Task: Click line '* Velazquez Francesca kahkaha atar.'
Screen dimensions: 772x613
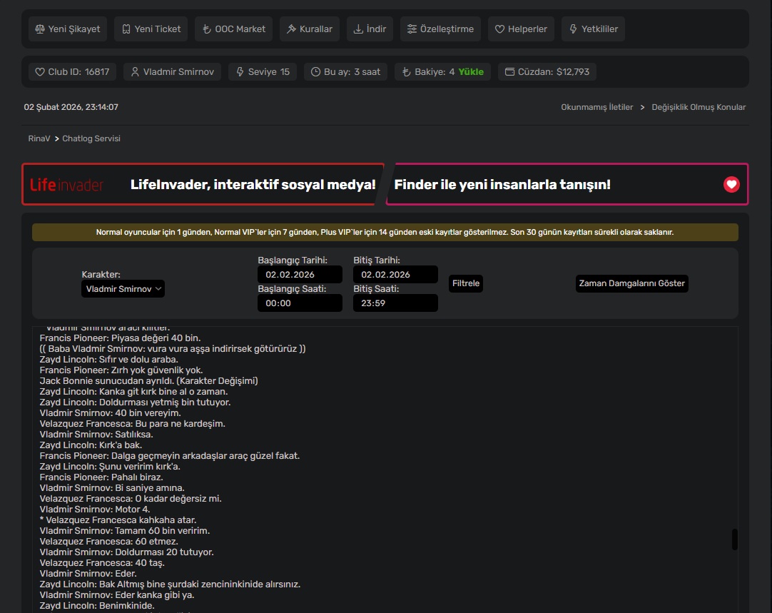Action: 118,520
